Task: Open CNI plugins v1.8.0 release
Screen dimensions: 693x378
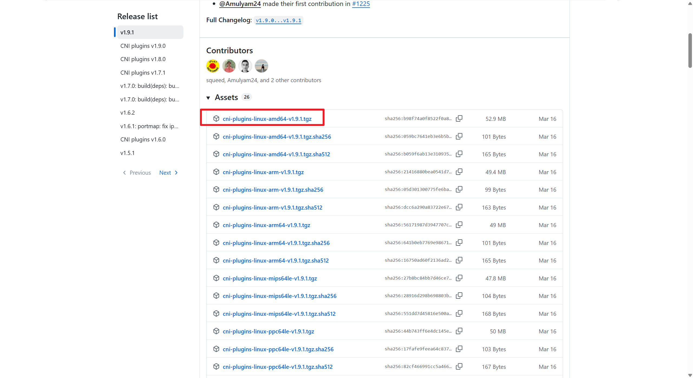Action: point(143,59)
